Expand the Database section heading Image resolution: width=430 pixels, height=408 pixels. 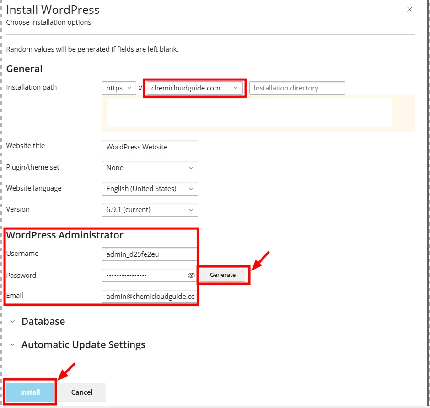(x=43, y=322)
